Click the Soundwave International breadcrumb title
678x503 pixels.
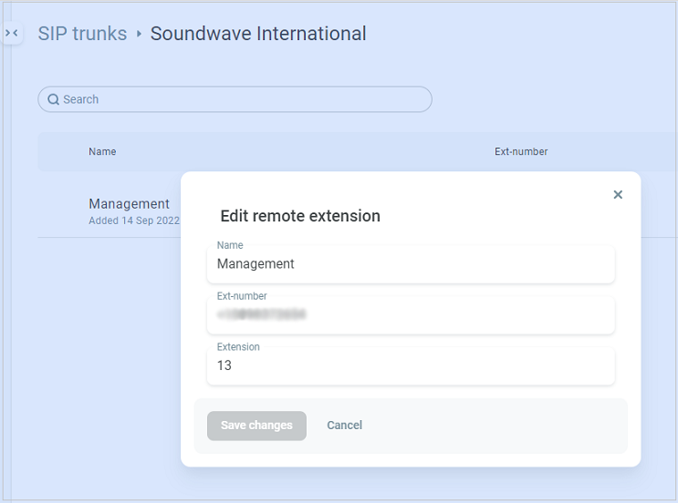(258, 34)
